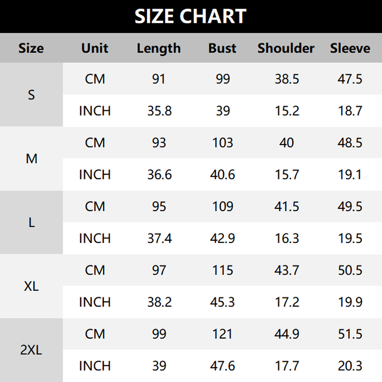Select the XL size row label
Viewport: 382px width, 382px height.
[32, 286]
